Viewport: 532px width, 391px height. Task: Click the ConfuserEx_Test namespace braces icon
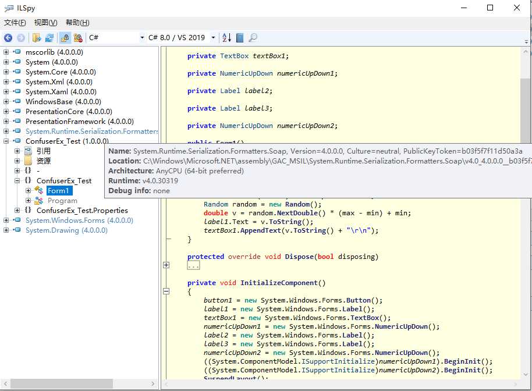coord(28,181)
